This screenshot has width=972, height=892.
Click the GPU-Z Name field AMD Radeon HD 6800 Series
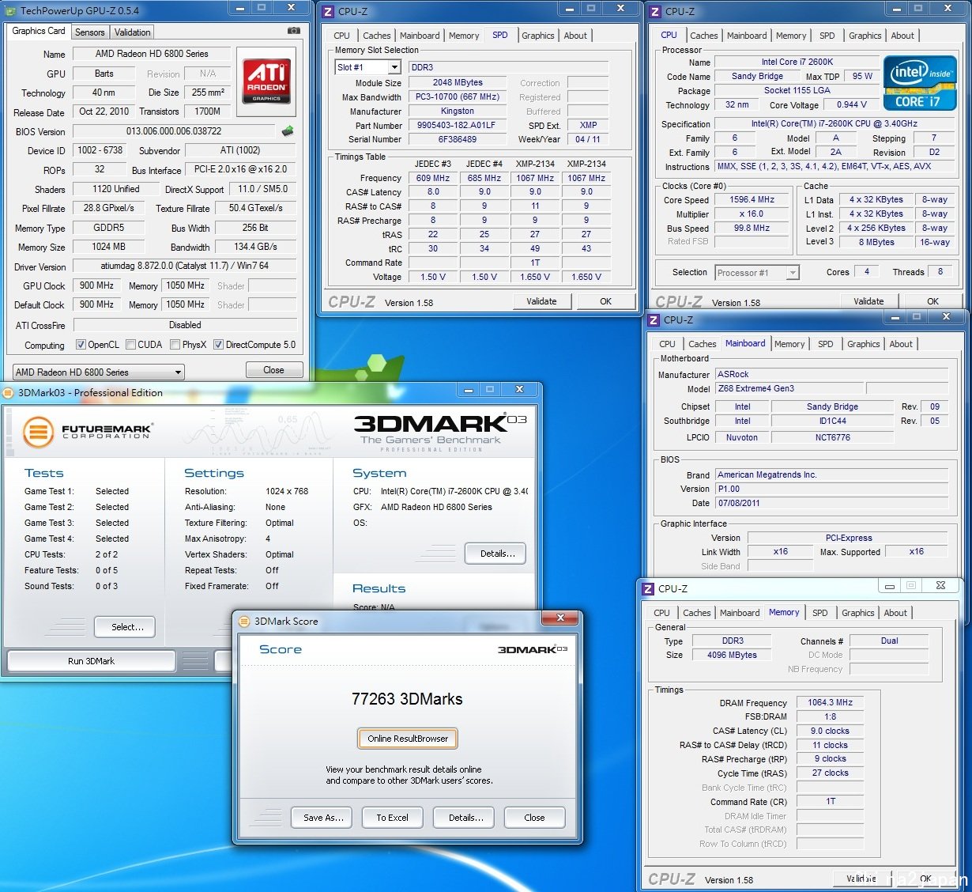152,54
